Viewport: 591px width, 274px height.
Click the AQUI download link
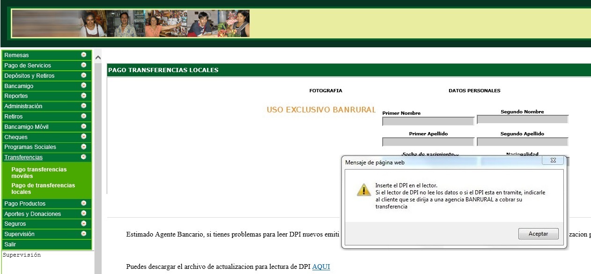pos(321,267)
